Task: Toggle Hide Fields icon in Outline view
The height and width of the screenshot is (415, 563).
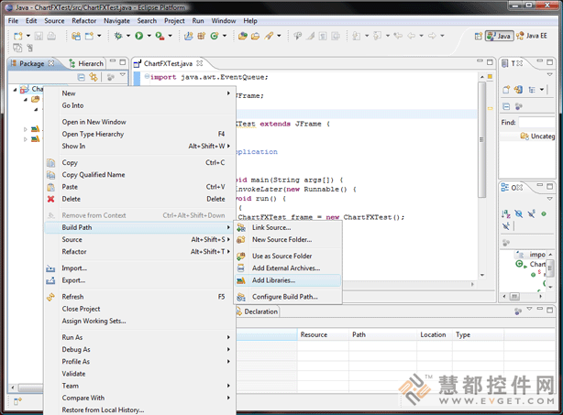Action: click(x=518, y=214)
